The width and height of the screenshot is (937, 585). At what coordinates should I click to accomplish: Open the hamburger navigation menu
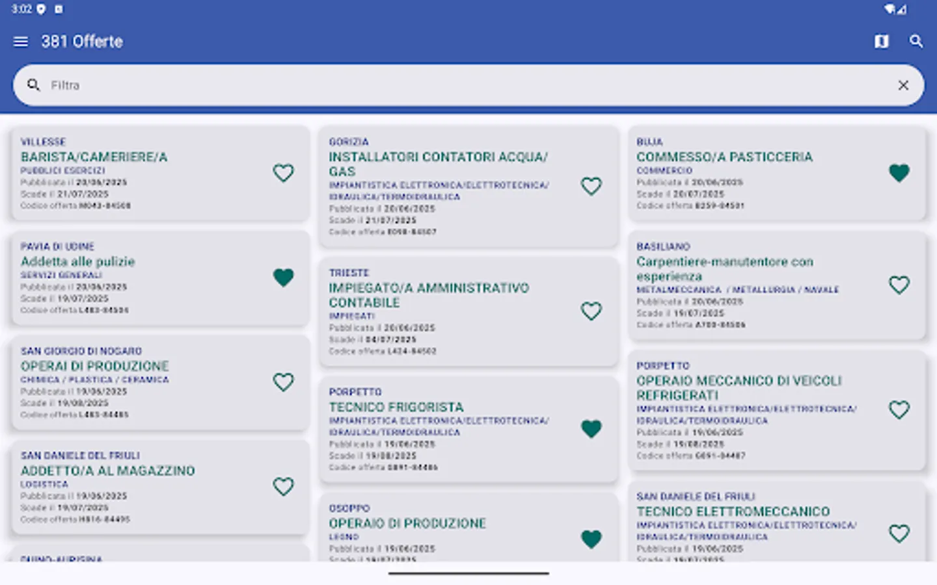pos(21,42)
